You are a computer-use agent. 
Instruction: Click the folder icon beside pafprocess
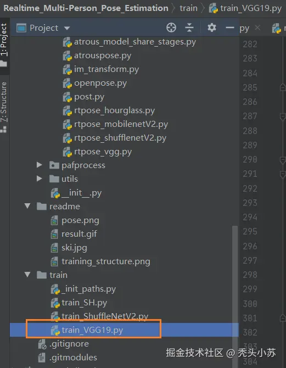tap(54, 165)
